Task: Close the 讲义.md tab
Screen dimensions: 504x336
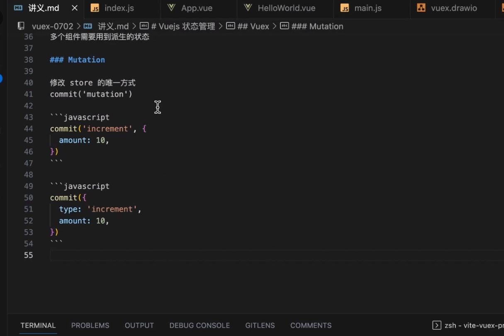Action: 75,8
